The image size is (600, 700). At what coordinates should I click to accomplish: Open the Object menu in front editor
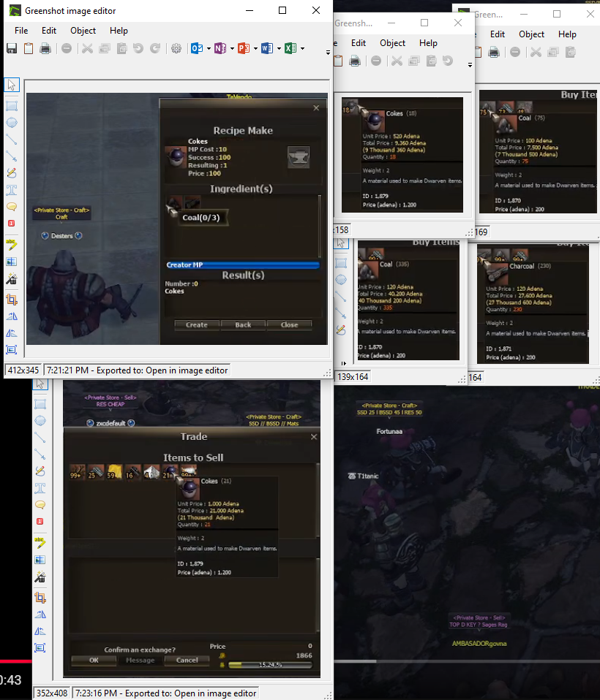pyautogui.click(x=83, y=31)
